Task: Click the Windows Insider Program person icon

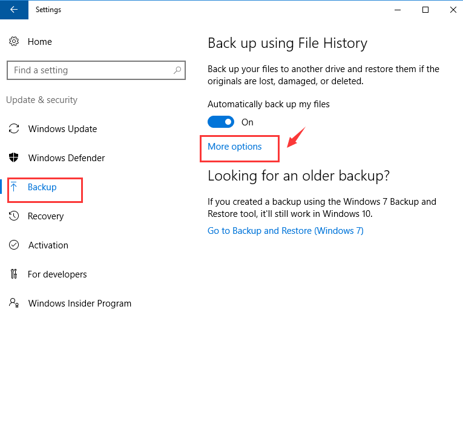Action: pyautogui.click(x=14, y=303)
